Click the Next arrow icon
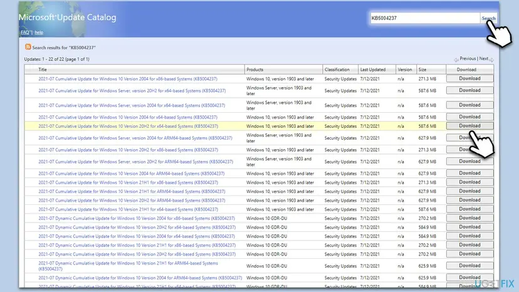This screenshot has height=292, width=519. tap(491, 60)
